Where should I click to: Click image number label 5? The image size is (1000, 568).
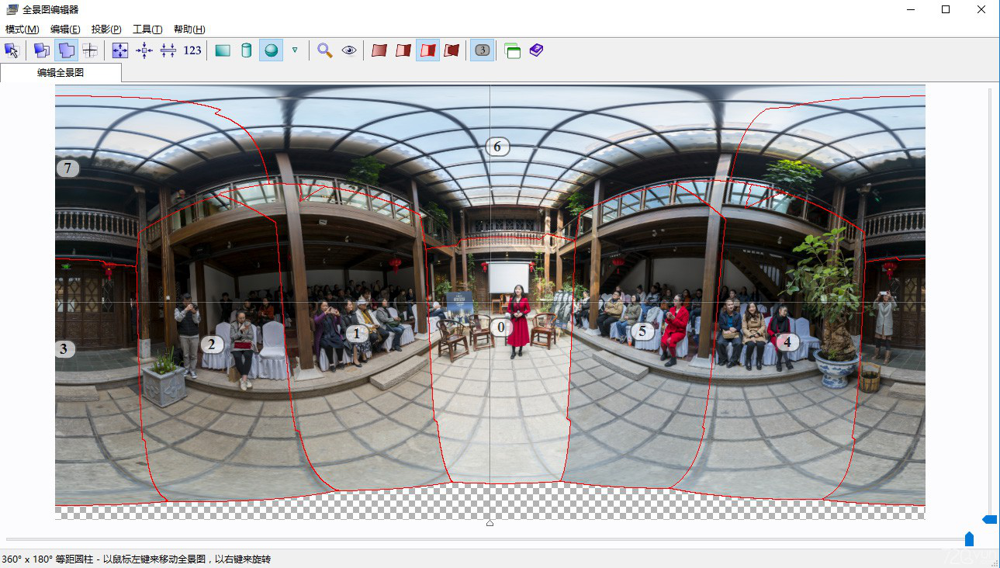642,331
